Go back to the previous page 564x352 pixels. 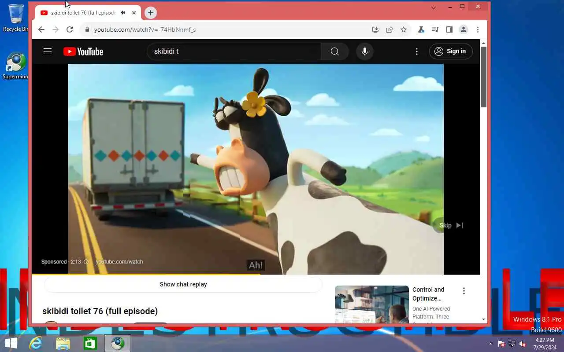click(x=41, y=29)
